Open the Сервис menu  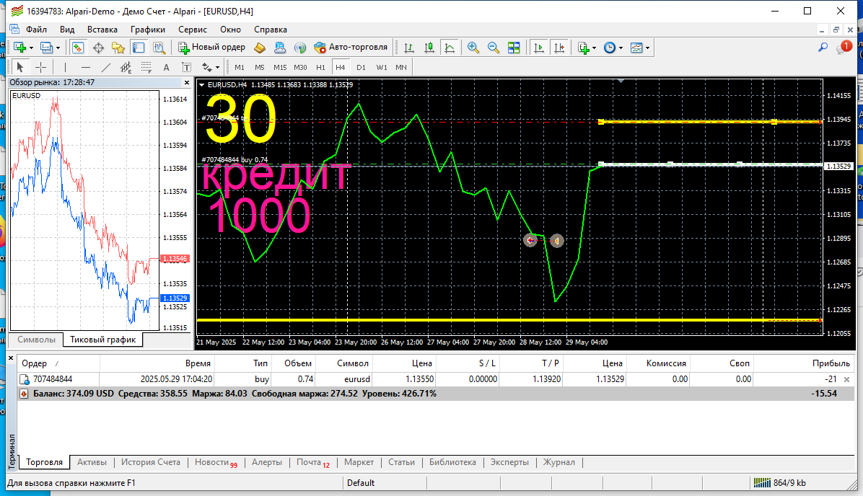pos(193,30)
